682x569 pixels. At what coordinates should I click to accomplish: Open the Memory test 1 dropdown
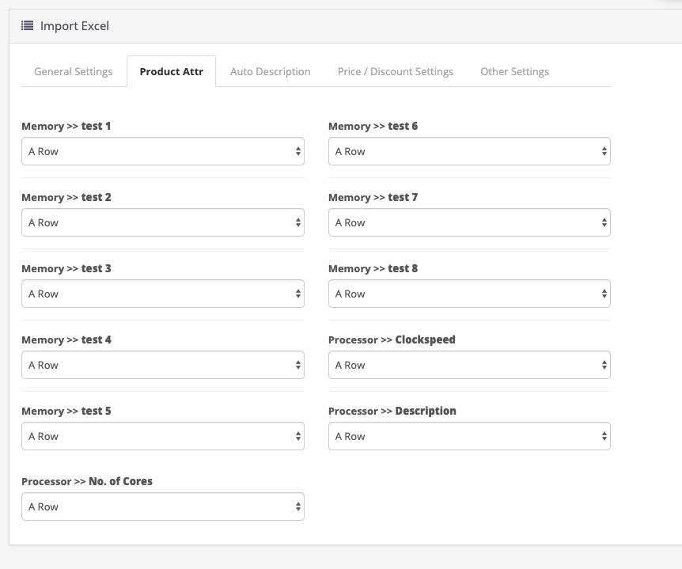pyautogui.click(x=162, y=151)
